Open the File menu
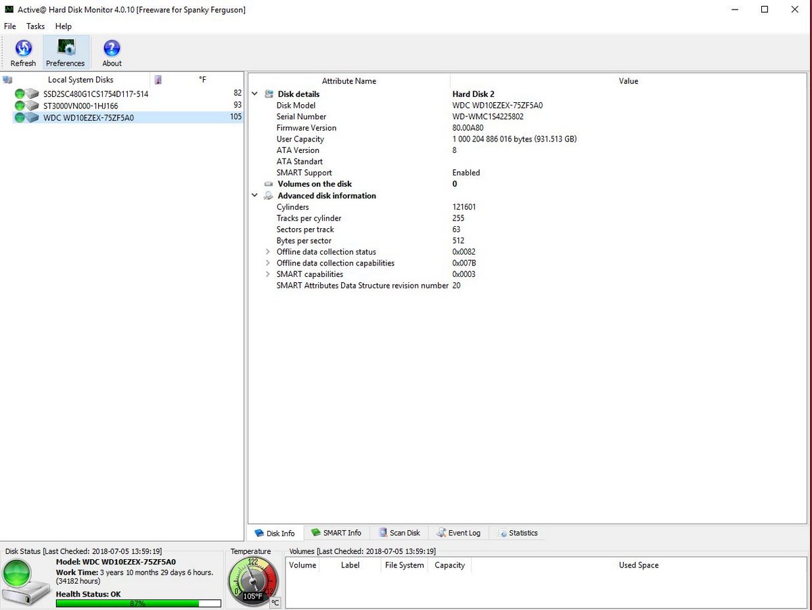The width and height of the screenshot is (812, 610). pos(10,26)
